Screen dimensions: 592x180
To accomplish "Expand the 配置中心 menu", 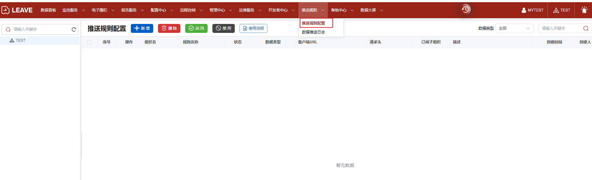I will click(x=162, y=10).
